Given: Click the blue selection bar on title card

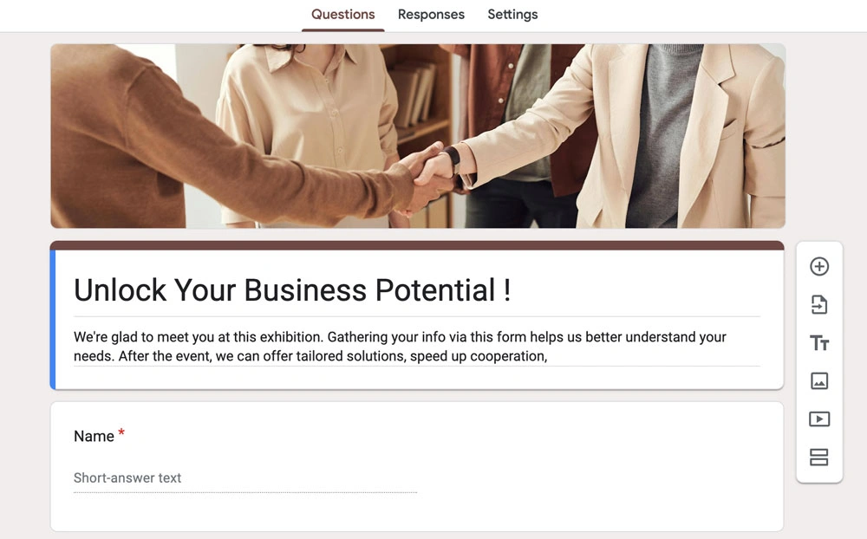Looking at the screenshot, I should tap(53, 319).
